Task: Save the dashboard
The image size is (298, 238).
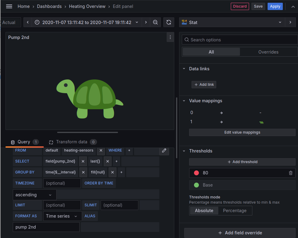Action: point(258,6)
